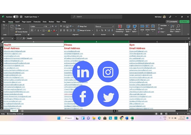Click the Wrap Text button

click(82, 26)
